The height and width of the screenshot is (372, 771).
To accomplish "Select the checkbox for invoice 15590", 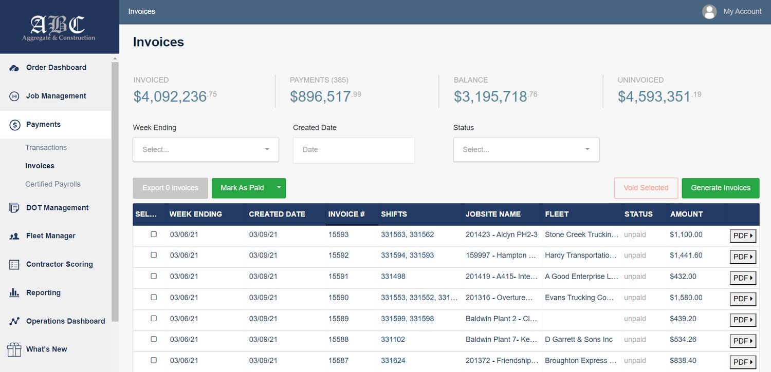I will click(154, 297).
